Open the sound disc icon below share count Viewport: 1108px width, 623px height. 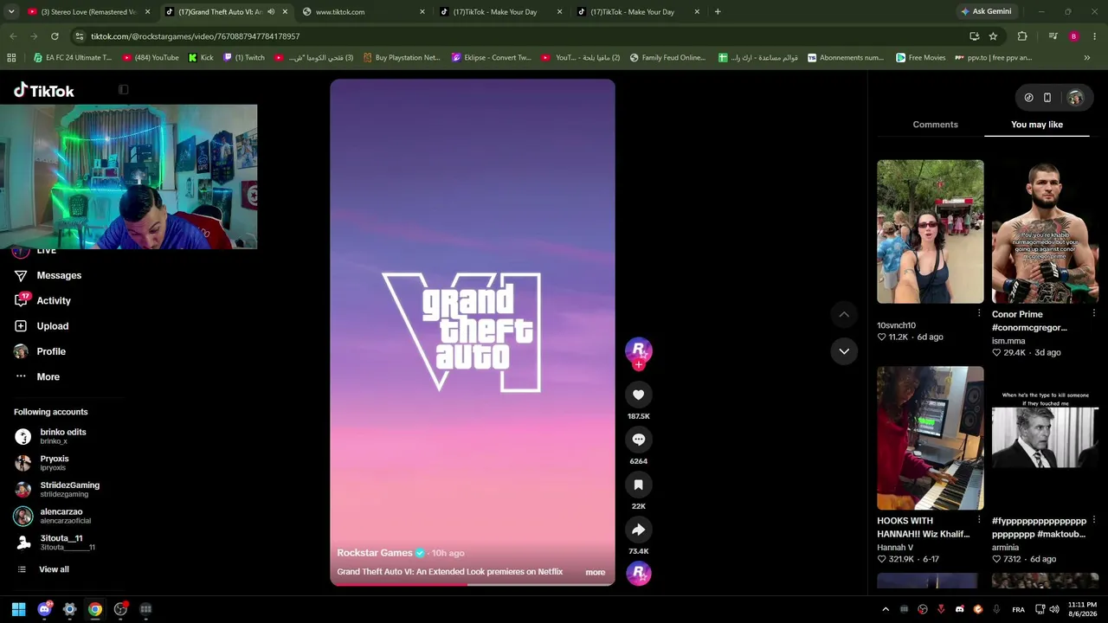click(x=638, y=573)
